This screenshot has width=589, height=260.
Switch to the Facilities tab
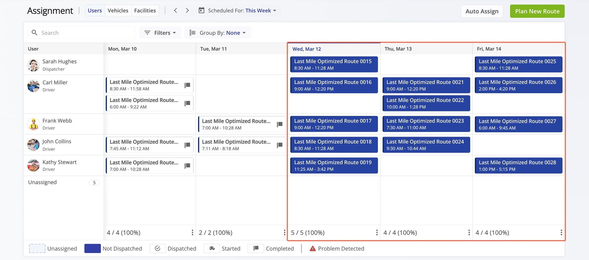(145, 10)
